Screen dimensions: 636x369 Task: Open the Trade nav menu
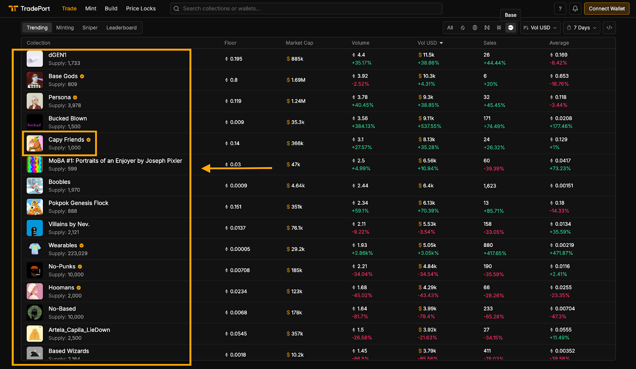point(69,8)
